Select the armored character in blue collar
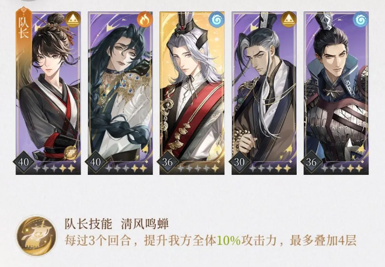This screenshot has width=385, height=267. coord(336,93)
